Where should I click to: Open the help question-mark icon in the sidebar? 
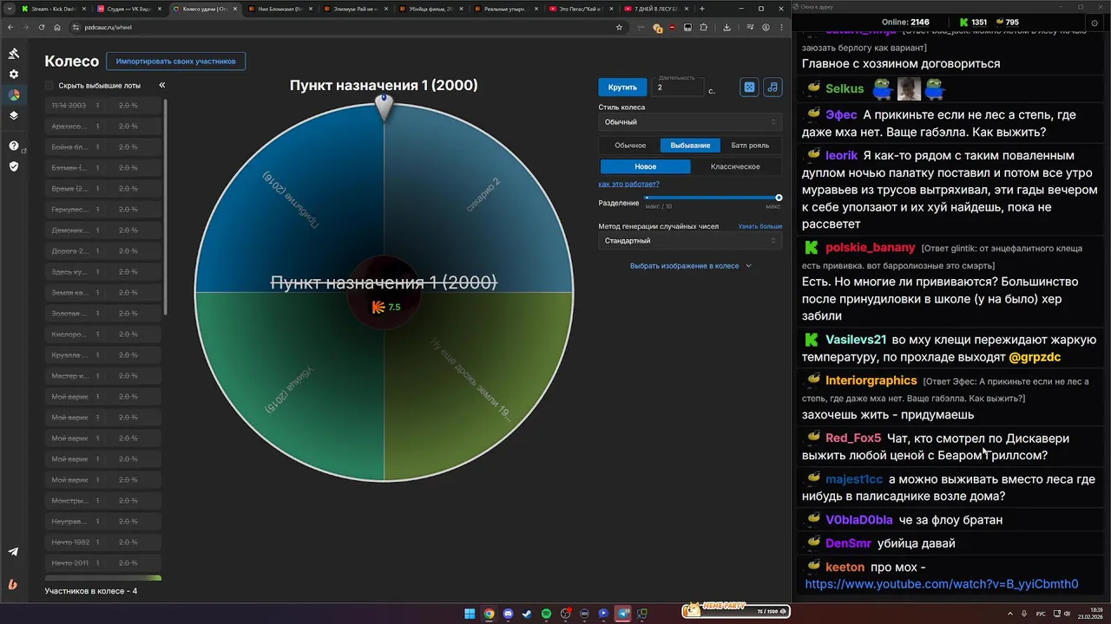[14, 146]
